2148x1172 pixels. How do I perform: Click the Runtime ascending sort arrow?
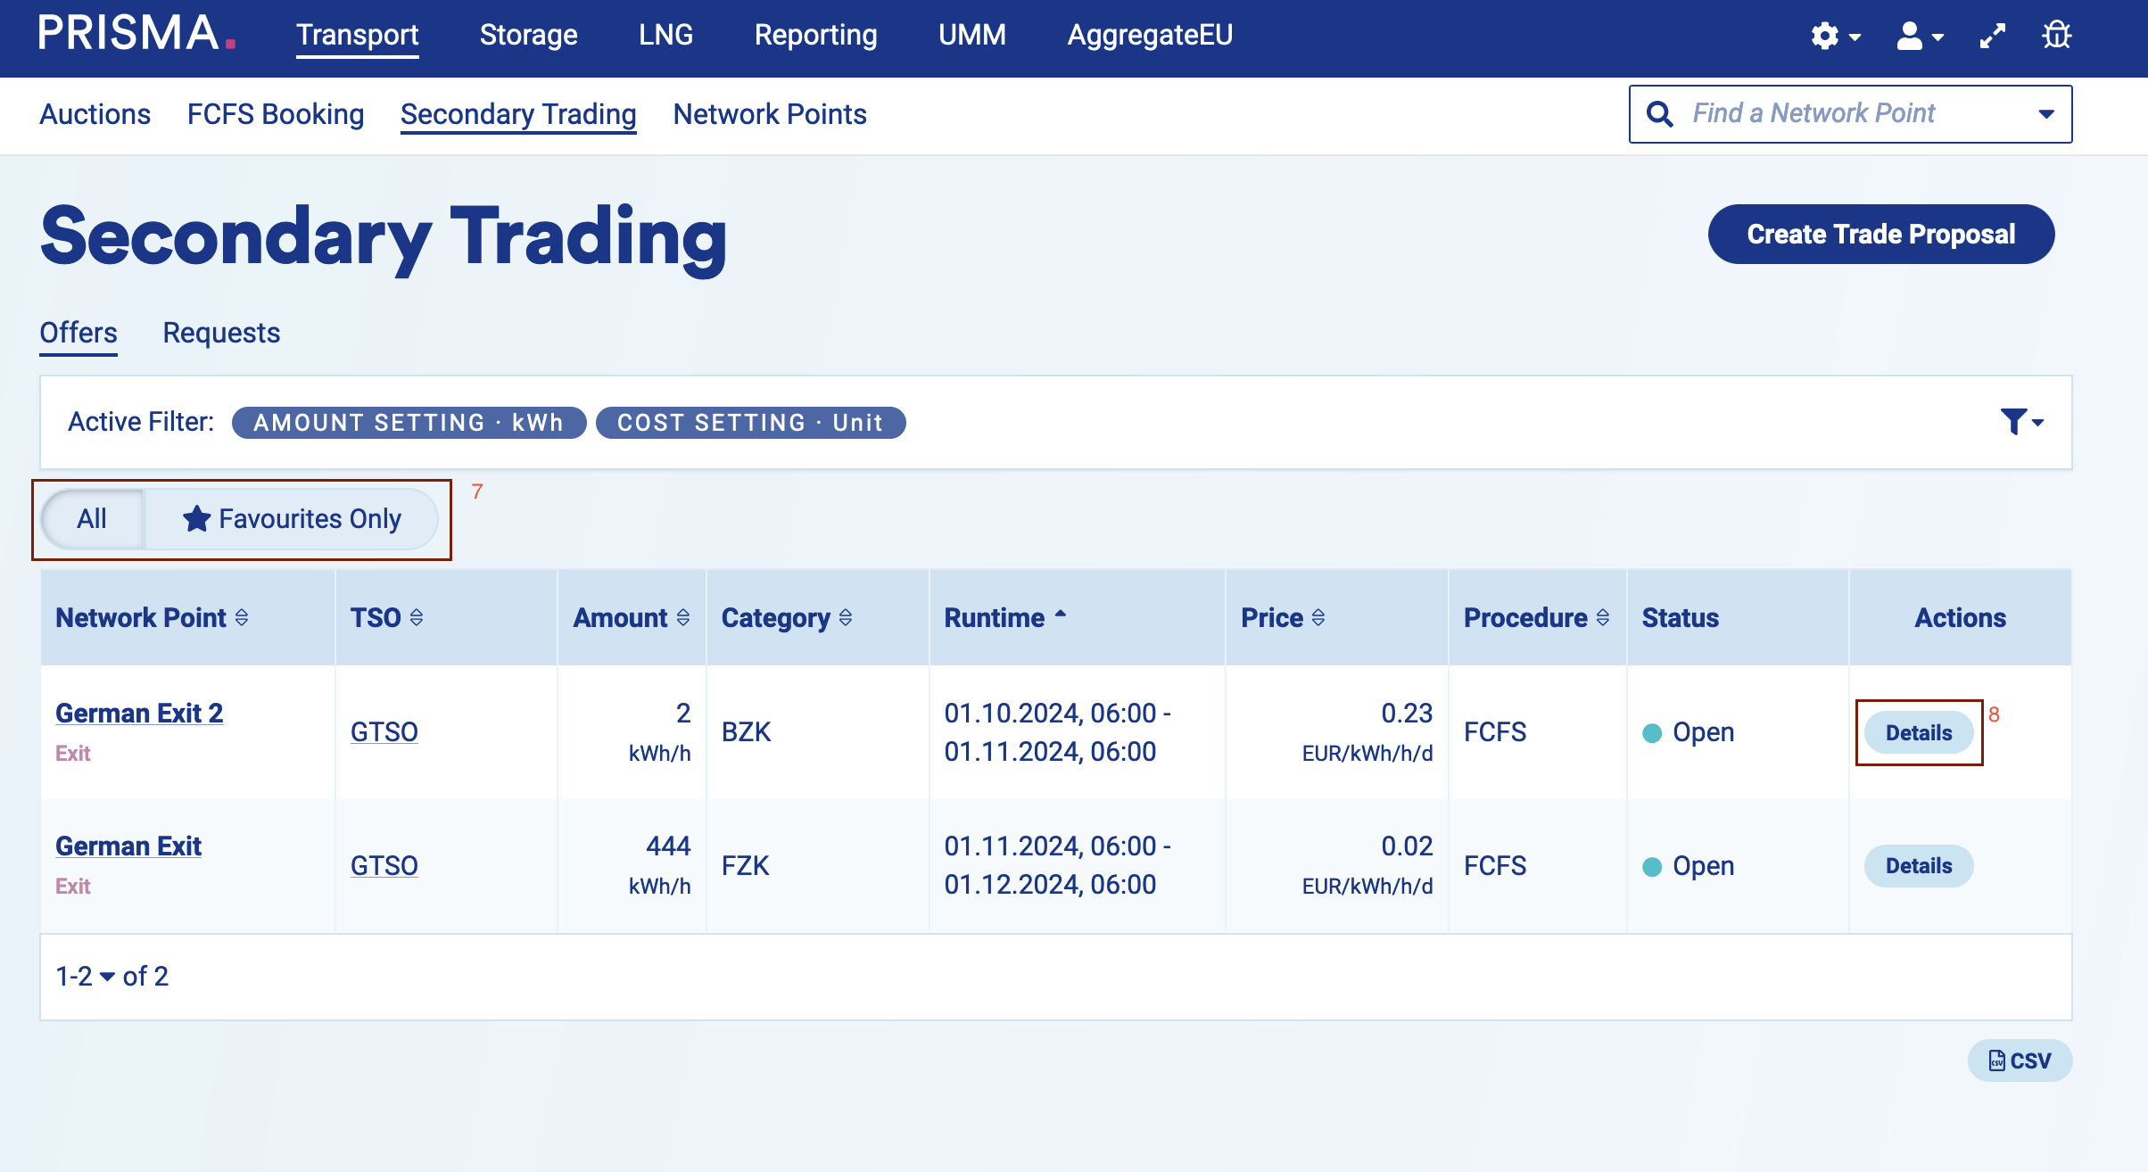(x=1061, y=615)
